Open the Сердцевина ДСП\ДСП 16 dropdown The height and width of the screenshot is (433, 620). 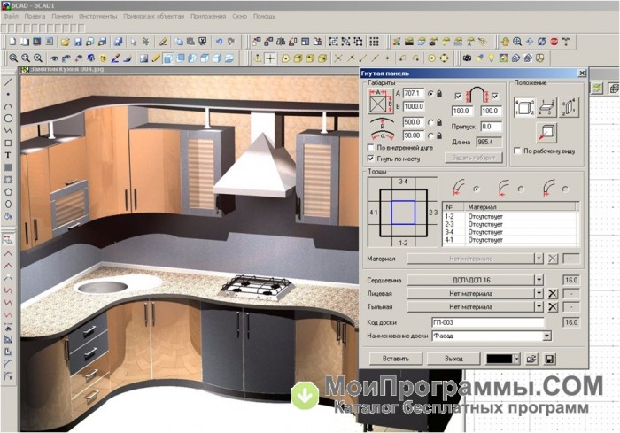(x=539, y=280)
